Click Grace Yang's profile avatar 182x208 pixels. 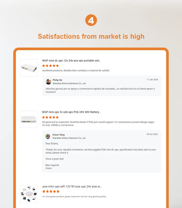click(x=48, y=136)
